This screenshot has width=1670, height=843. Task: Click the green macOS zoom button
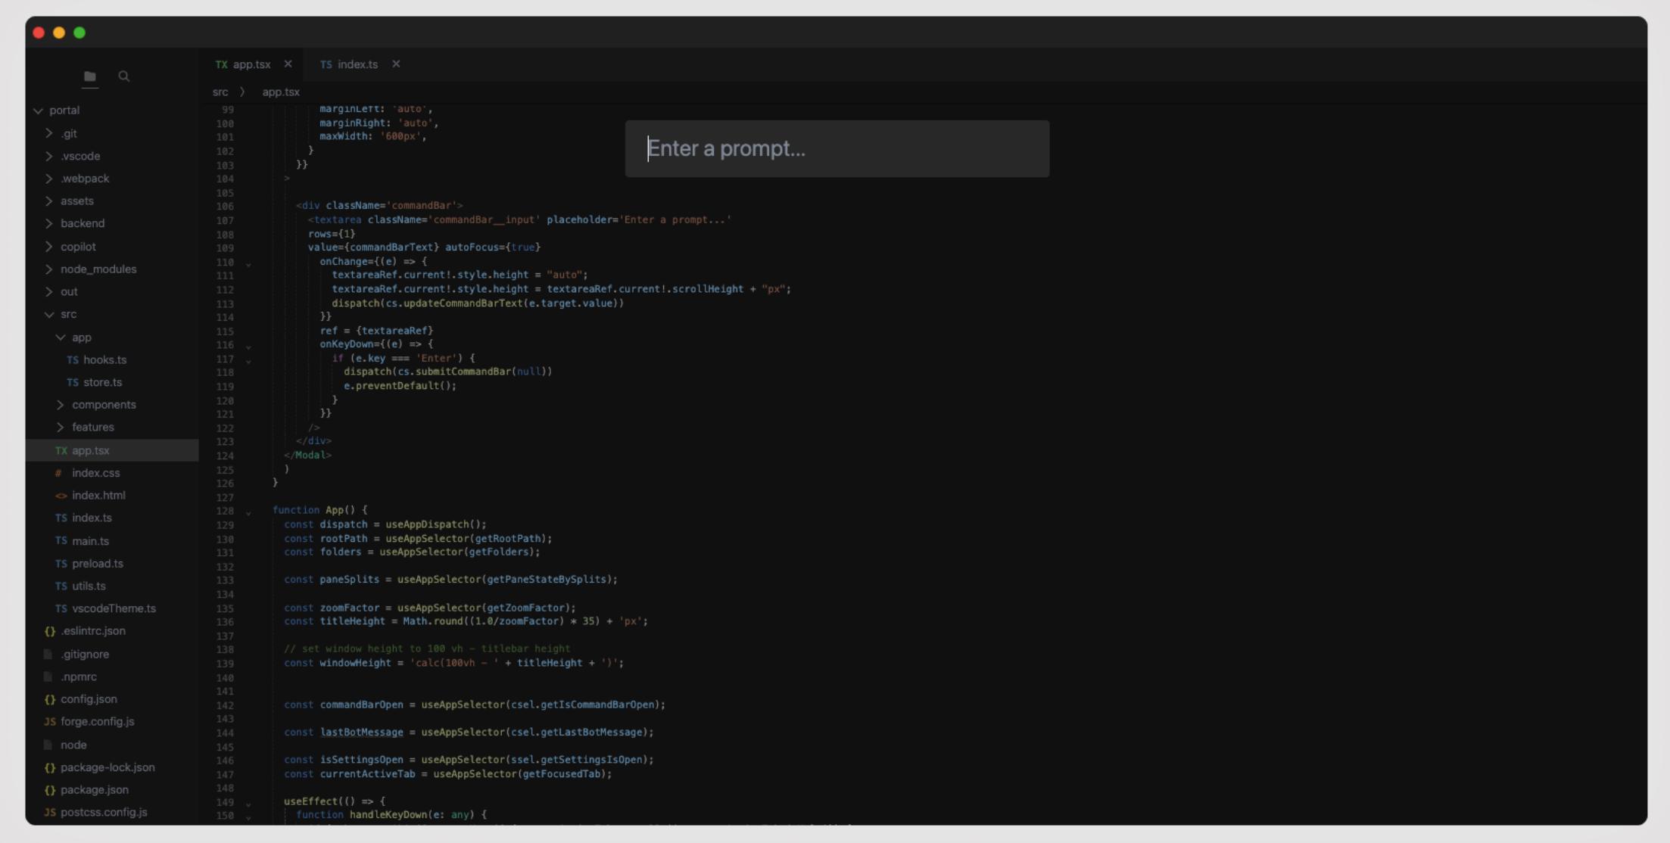click(79, 33)
